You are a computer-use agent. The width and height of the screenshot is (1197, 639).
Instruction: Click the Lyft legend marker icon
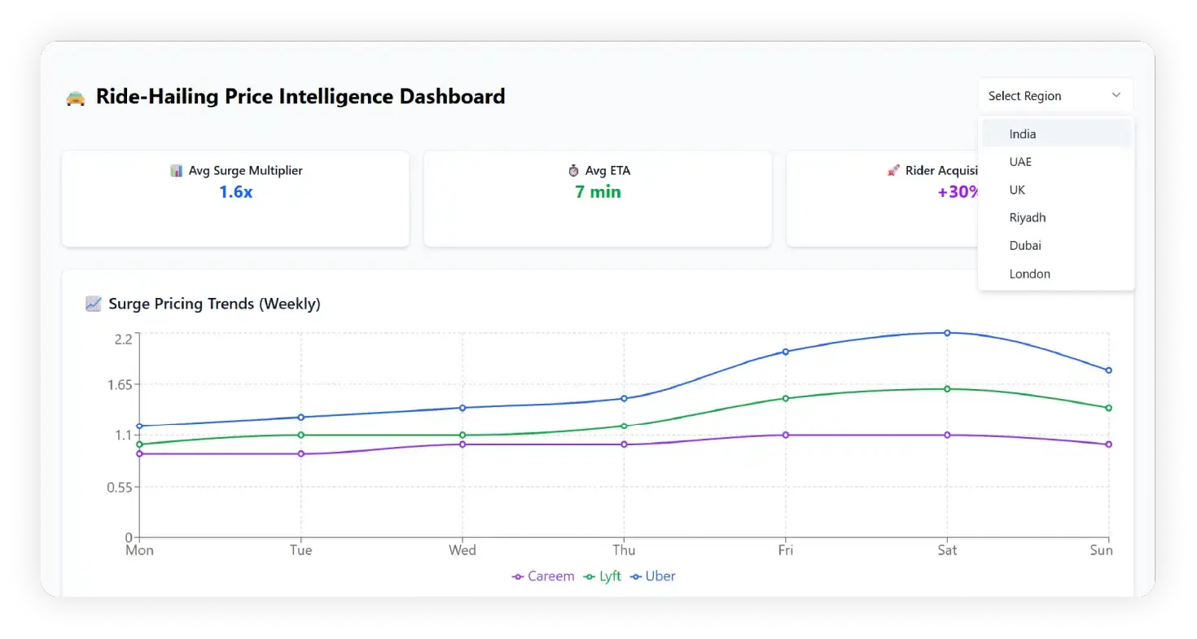[590, 577]
